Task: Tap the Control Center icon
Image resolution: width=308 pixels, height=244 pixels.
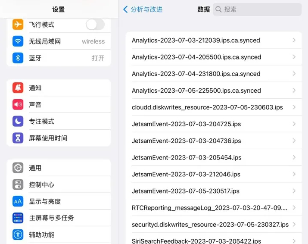Action: click(x=18, y=185)
